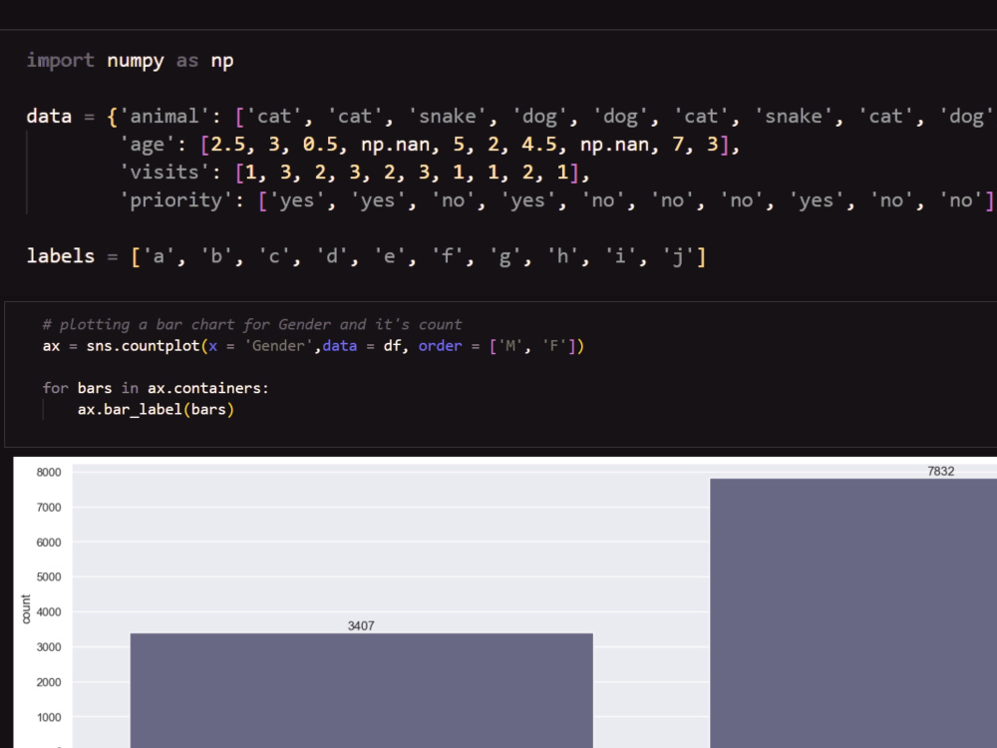
Task: Click the word 'numpy' in the import line
Action: click(x=135, y=61)
